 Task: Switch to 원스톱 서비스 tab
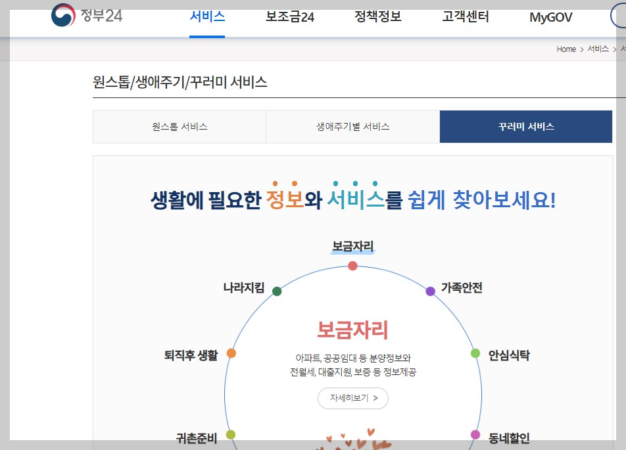pyautogui.click(x=180, y=126)
